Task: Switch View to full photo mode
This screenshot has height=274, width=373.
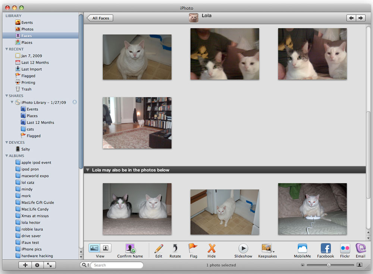Action: click(94, 248)
